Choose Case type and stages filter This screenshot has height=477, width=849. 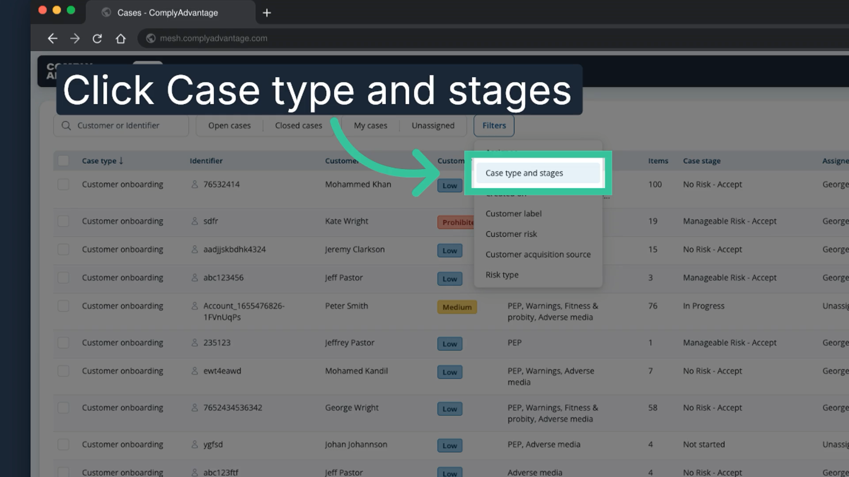pos(538,173)
